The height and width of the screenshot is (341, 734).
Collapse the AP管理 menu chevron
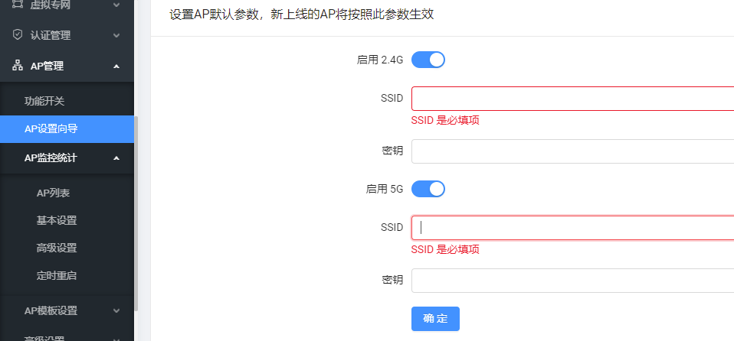(116, 67)
